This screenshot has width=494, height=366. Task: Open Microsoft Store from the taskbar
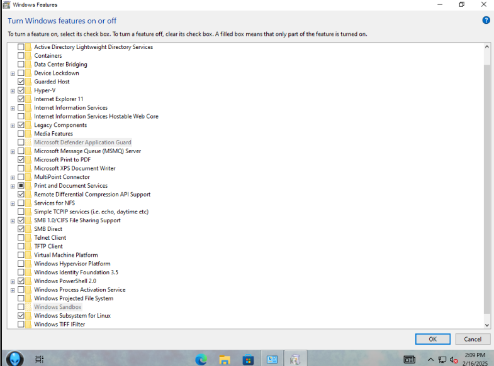pyautogui.click(x=249, y=359)
